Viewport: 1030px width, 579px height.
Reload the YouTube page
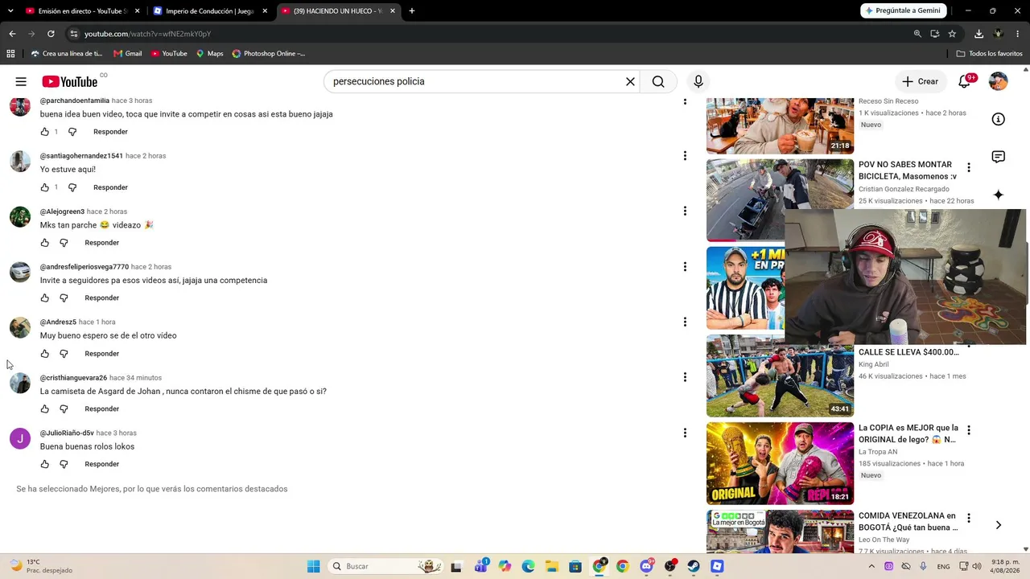[51, 34]
